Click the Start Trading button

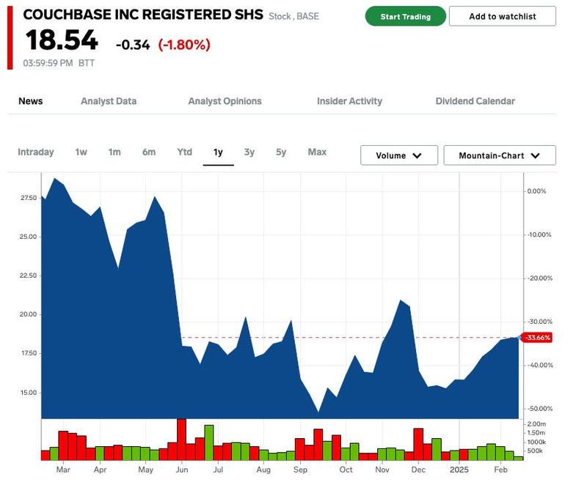coord(406,16)
